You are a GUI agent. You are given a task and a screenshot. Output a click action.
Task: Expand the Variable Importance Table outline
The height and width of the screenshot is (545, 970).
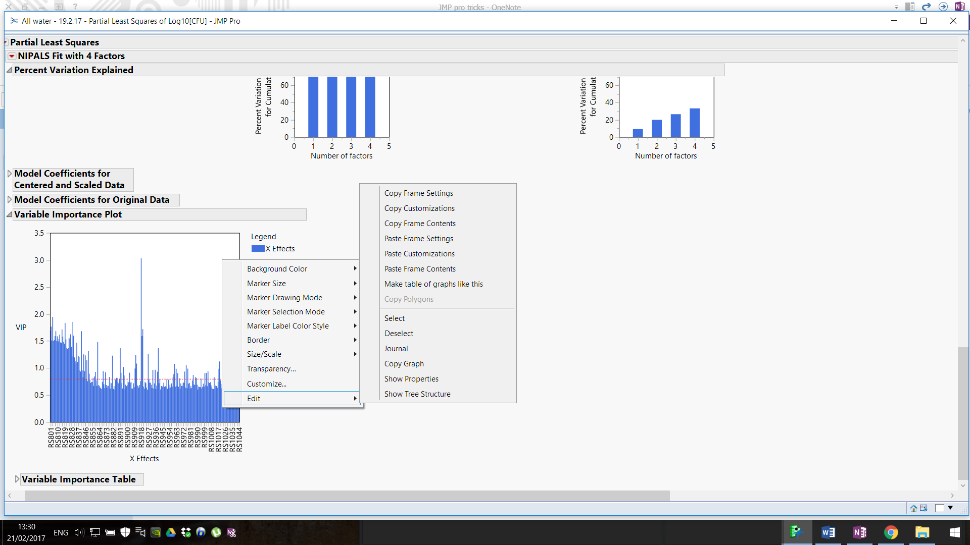click(17, 479)
